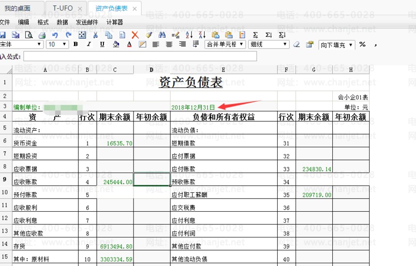Toggle underline formatting
Image resolution: width=416 pixels, height=266 pixels.
pos(102,45)
